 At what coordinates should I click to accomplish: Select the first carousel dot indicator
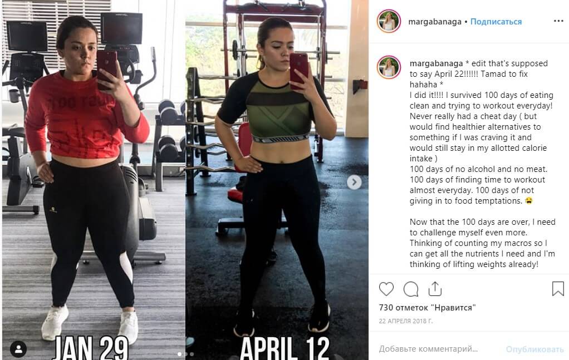click(x=180, y=354)
